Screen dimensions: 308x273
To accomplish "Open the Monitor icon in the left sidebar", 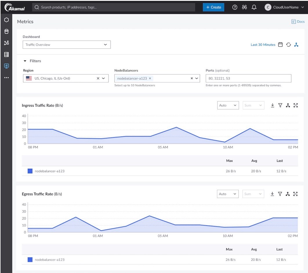I will point(6,66).
